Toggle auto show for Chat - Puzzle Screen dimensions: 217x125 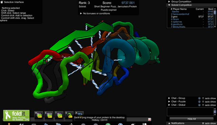pyautogui.click(x=203, y=102)
